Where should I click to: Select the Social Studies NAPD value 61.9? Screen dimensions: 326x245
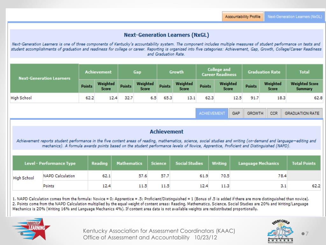coord(204,176)
